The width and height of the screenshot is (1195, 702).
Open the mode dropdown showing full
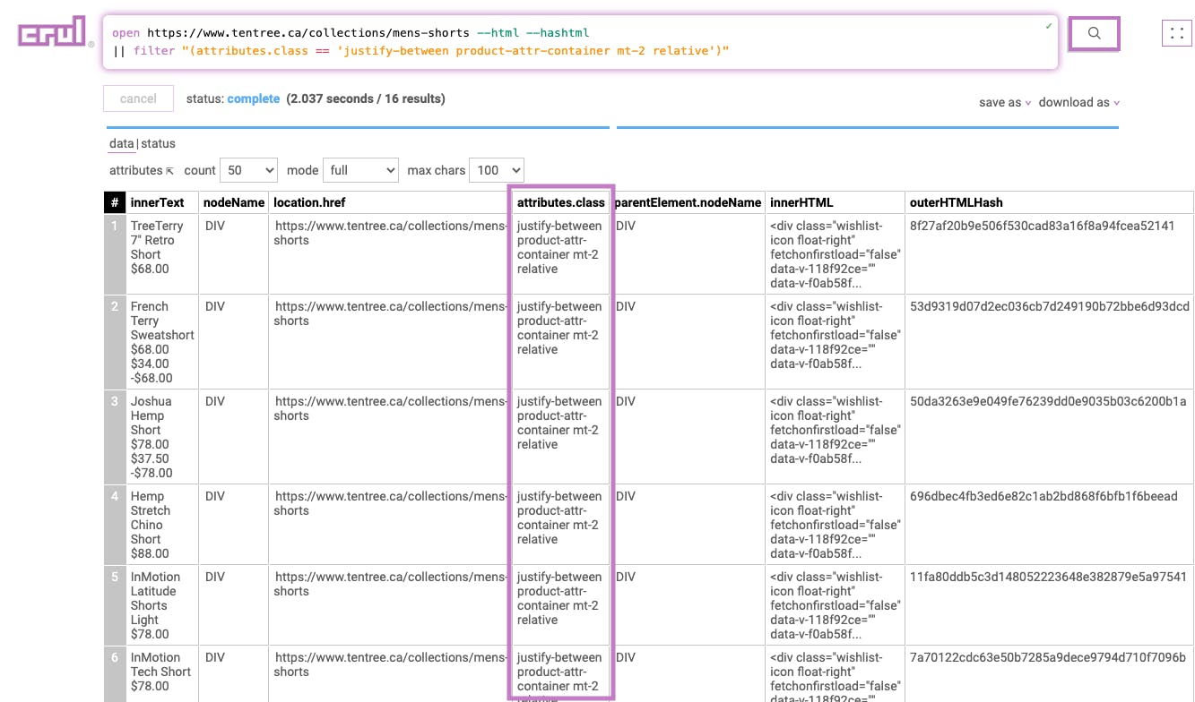tap(360, 170)
